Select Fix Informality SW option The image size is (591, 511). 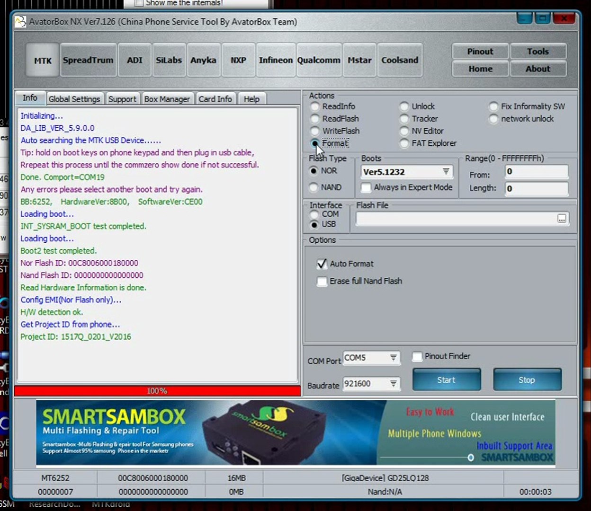coord(528,106)
